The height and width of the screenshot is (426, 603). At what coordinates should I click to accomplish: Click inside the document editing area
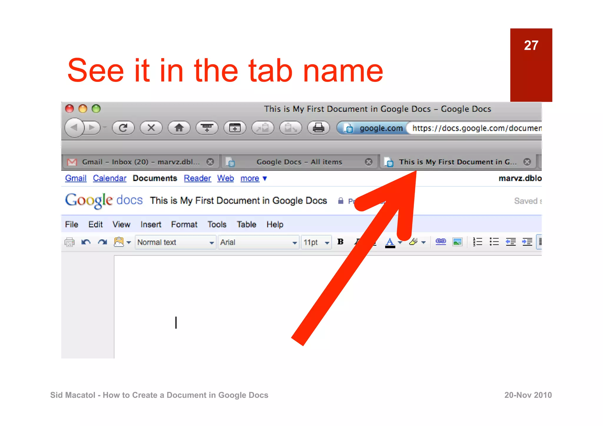(328, 307)
